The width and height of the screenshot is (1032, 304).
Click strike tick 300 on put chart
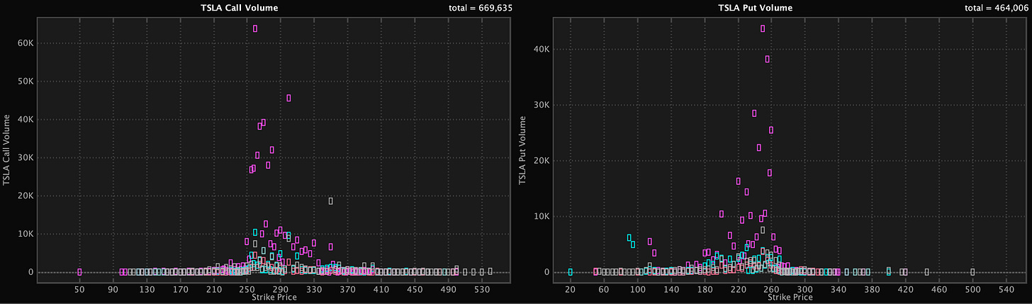click(x=805, y=290)
